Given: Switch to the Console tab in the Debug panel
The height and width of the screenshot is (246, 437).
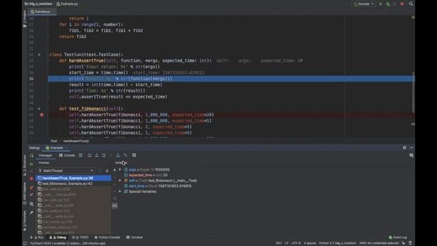Looking at the screenshot, I should (x=67, y=155).
